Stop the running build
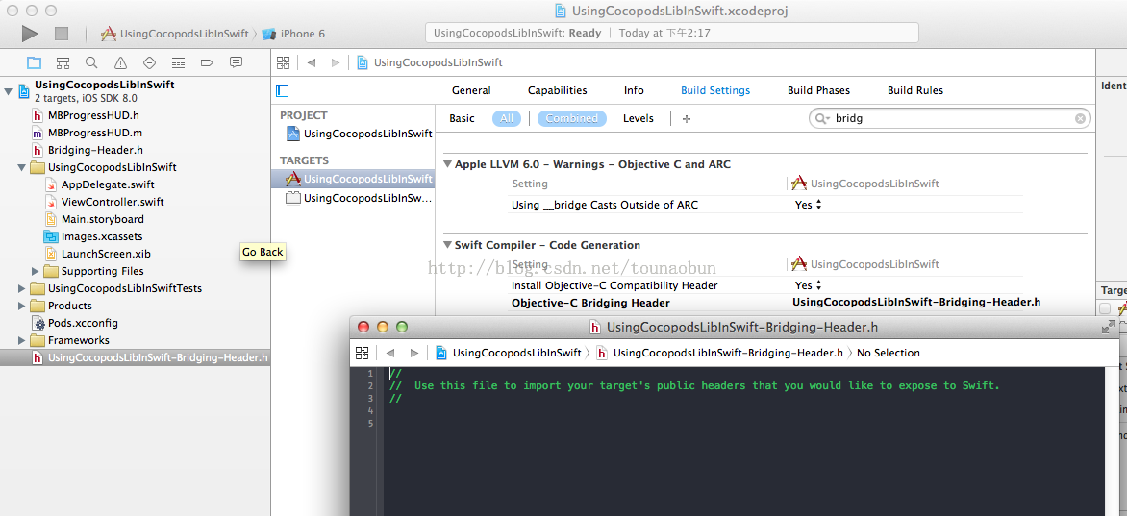This screenshot has width=1127, height=516. tap(62, 33)
